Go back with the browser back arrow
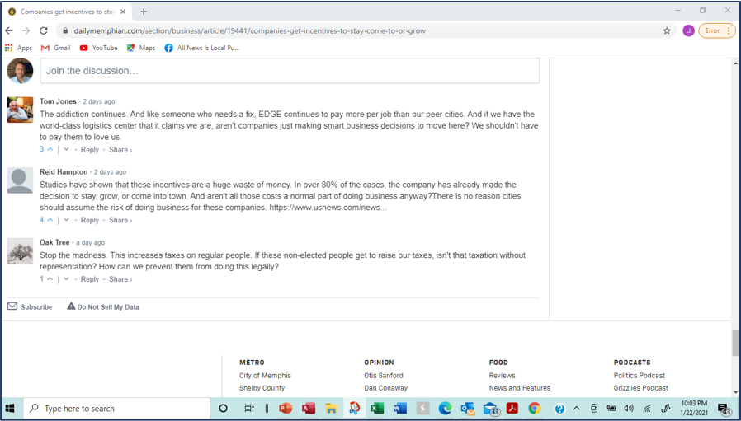Viewport: 741px width, 421px height. pyautogui.click(x=9, y=30)
